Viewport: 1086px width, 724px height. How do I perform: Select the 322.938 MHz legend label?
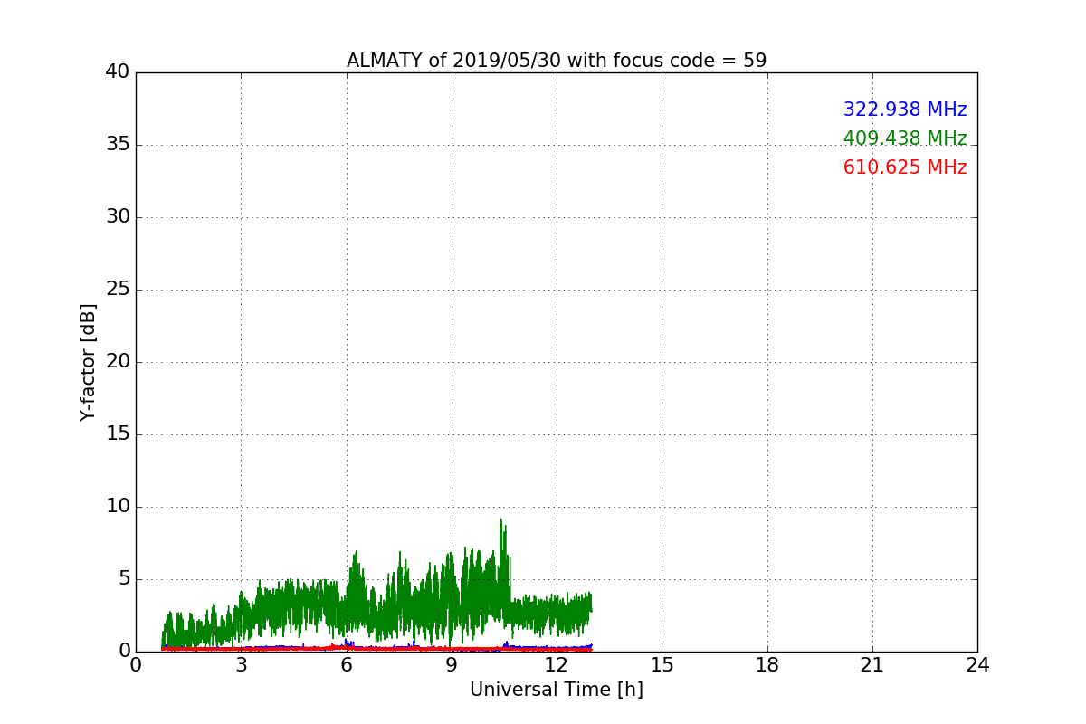905,110
